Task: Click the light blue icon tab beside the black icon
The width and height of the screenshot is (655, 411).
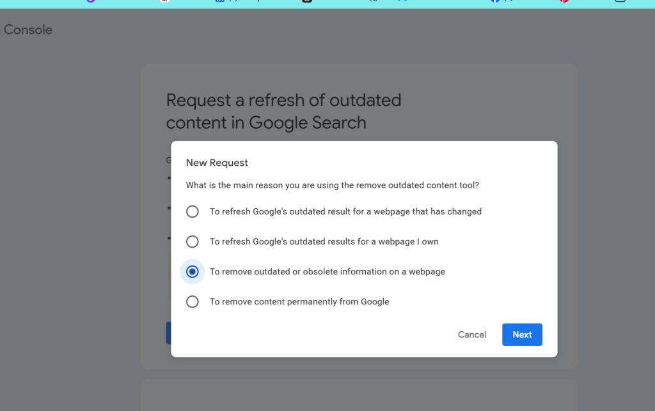Action: [402, 1]
